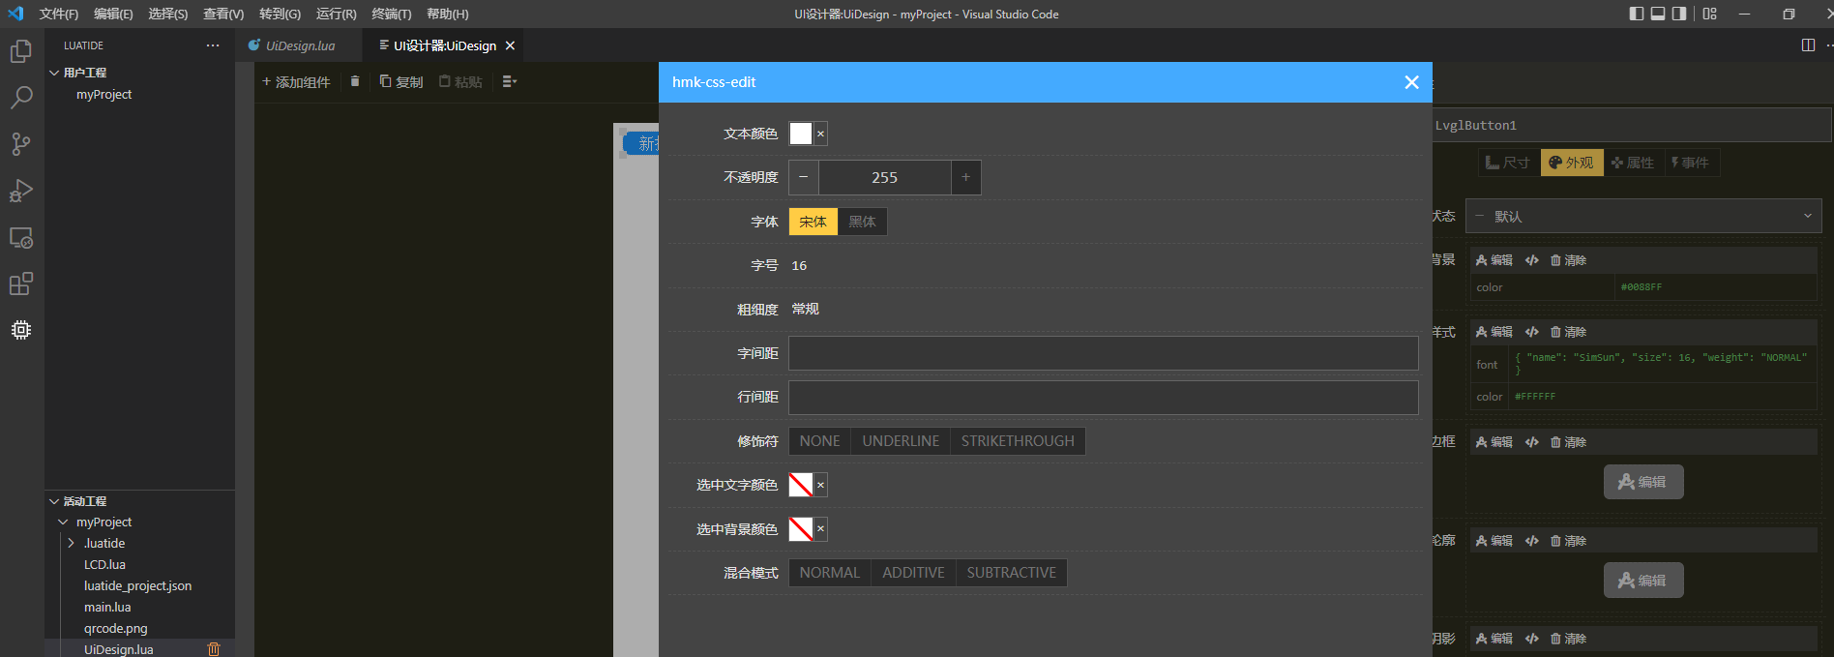This screenshot has height=657, width=1834.
Task: Open customize layout icon in title bar
Action: coord(1710,14)
